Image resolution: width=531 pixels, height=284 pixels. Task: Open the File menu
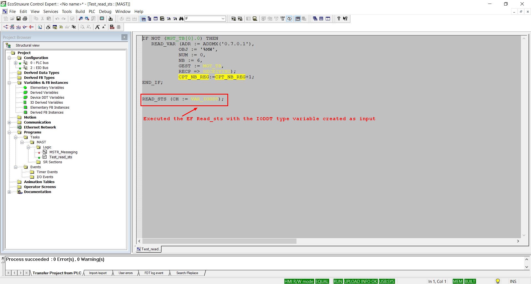point(12,11)
